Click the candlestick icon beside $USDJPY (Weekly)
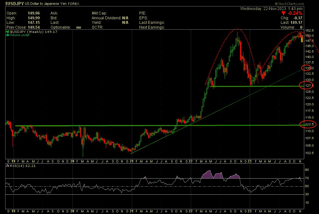 click(8, 32)
